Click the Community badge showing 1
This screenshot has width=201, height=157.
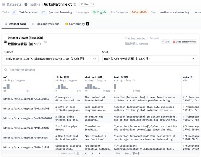click(x=87, y=24)
